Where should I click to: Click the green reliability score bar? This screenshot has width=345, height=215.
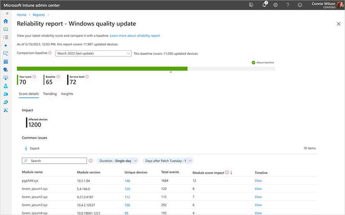coord(102,69)
